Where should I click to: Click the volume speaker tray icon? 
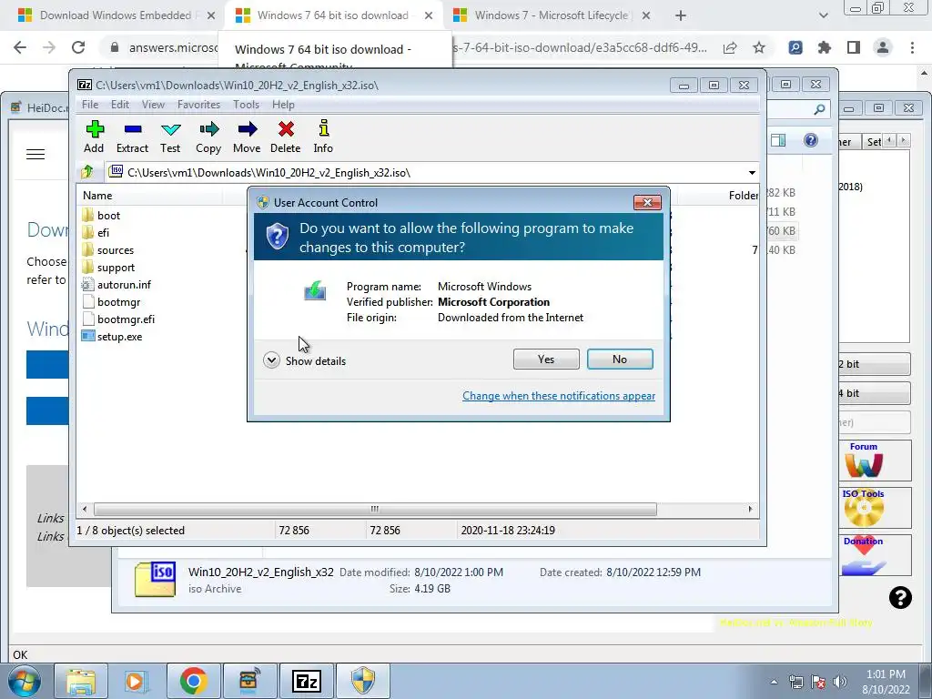tap(840, 682)
